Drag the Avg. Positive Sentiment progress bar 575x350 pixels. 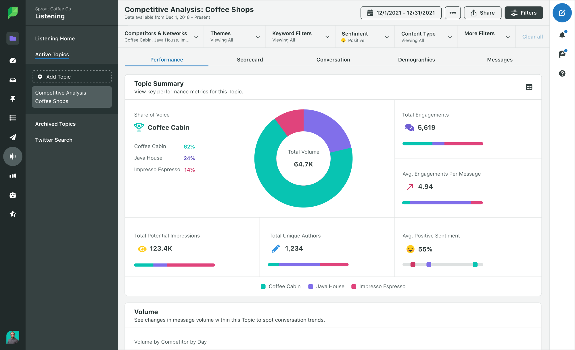[443, 265]
